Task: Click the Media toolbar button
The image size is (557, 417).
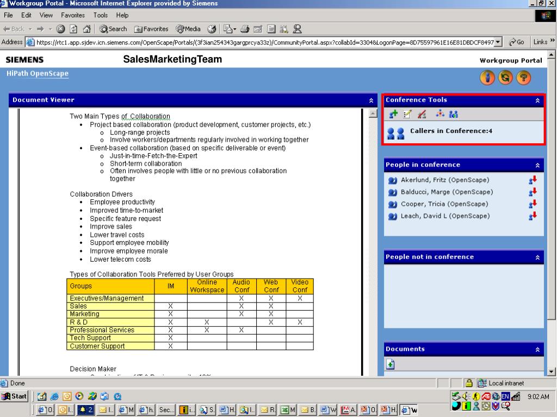Action: (188, 29)
